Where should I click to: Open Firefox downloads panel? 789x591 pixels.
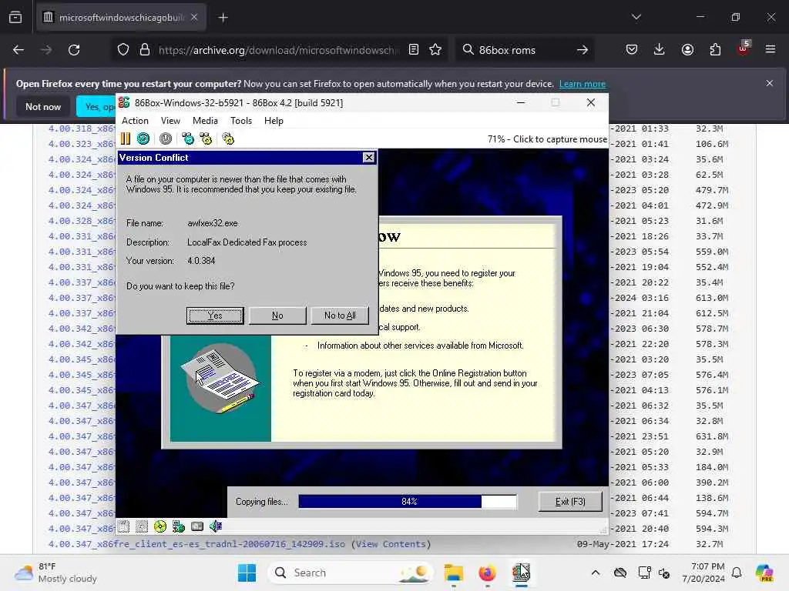pos(660,50)
